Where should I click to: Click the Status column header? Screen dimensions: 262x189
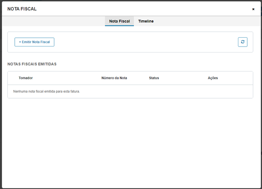coord(154,78)
